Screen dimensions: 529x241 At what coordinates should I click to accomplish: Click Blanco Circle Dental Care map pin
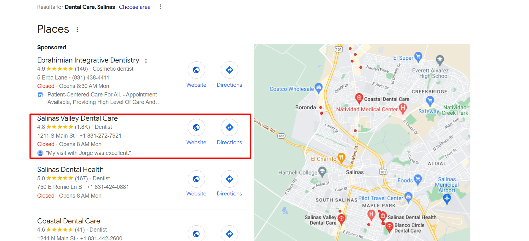[389, 227]
